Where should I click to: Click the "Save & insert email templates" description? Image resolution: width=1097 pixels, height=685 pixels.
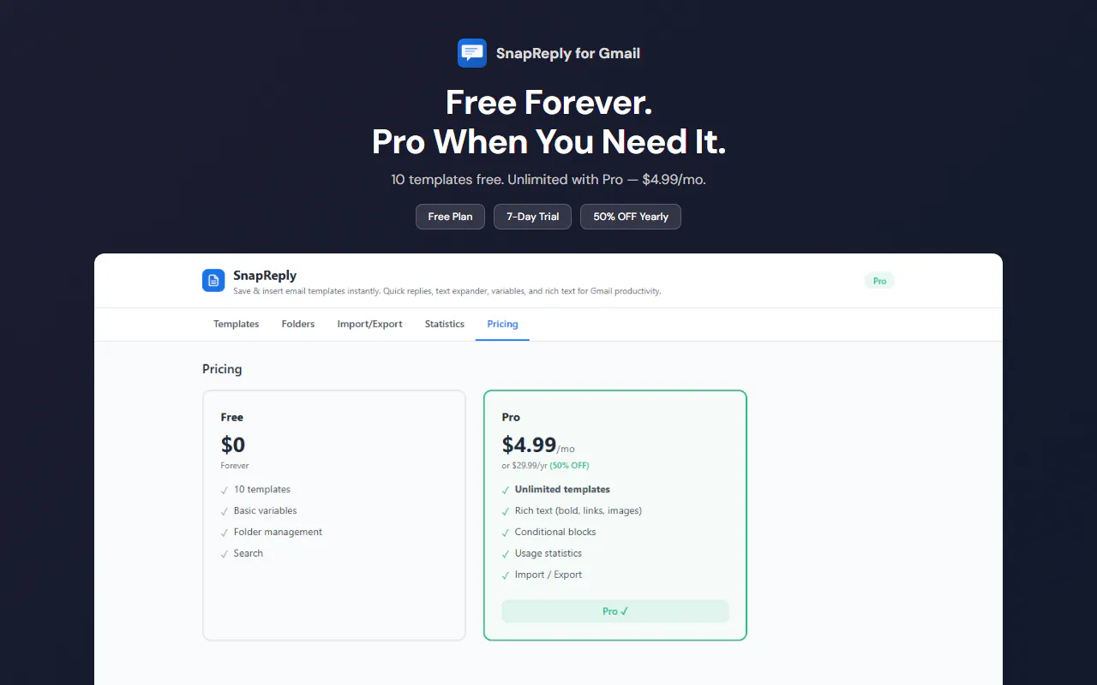(x=447, y=291)
